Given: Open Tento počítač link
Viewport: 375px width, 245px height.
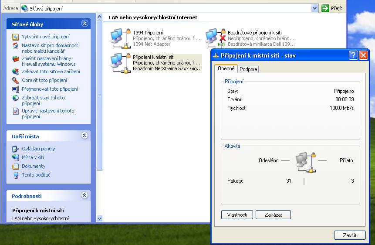Looking at the screenshot, I should pos(36,175).
